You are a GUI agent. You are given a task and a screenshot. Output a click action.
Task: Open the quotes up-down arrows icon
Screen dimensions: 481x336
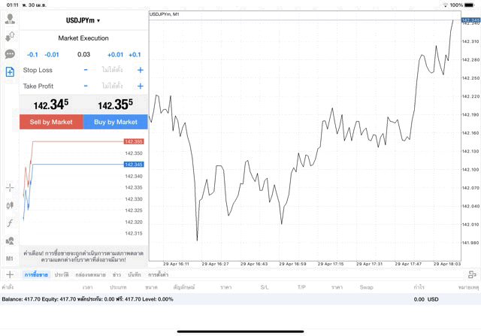pos(10,36)
